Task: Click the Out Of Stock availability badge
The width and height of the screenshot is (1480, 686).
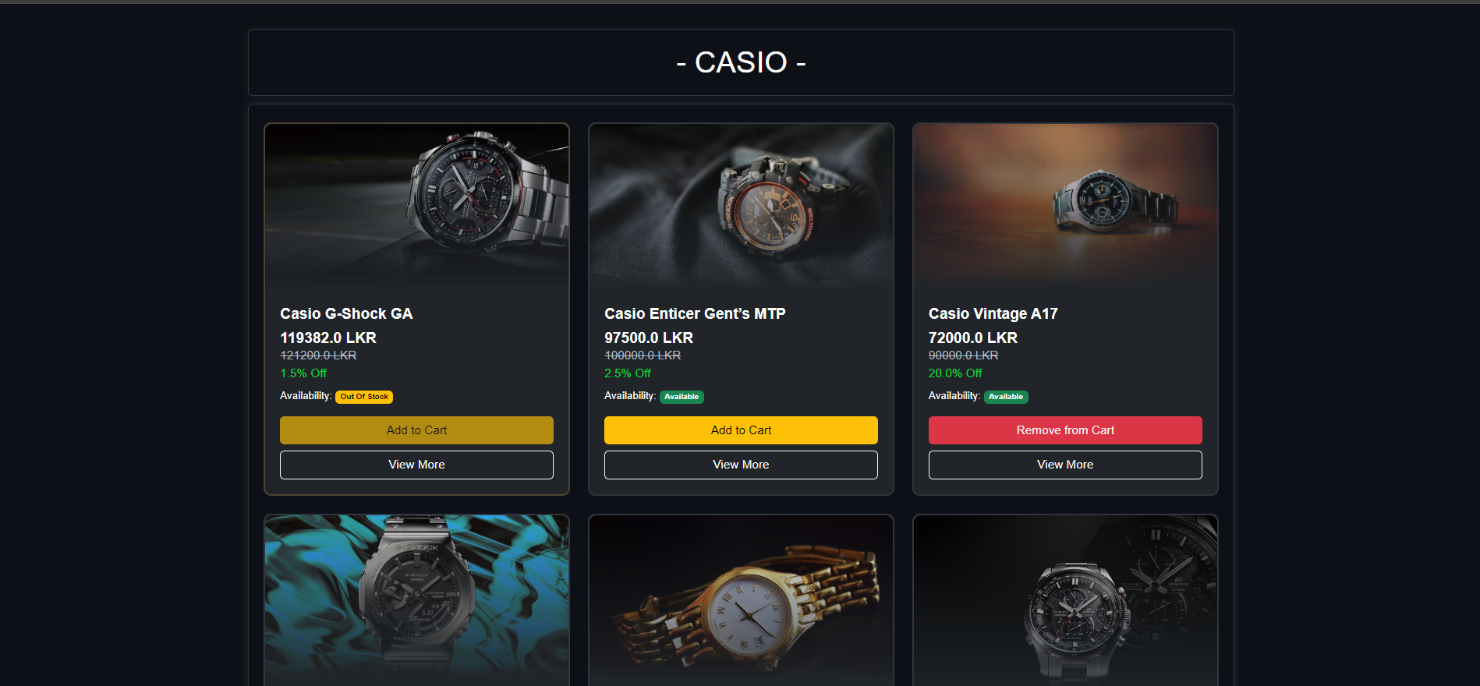Action: [364, 397]
